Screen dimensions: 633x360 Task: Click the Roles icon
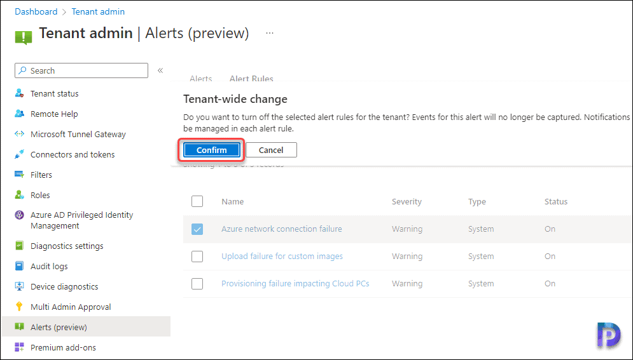[x=19, y=195]
